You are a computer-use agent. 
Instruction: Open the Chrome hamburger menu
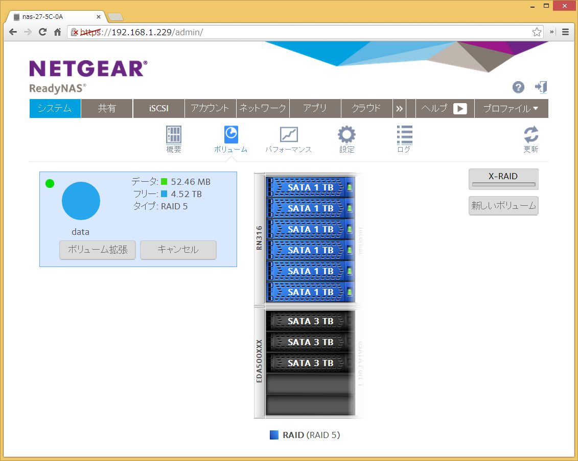(x=566, y=32)
